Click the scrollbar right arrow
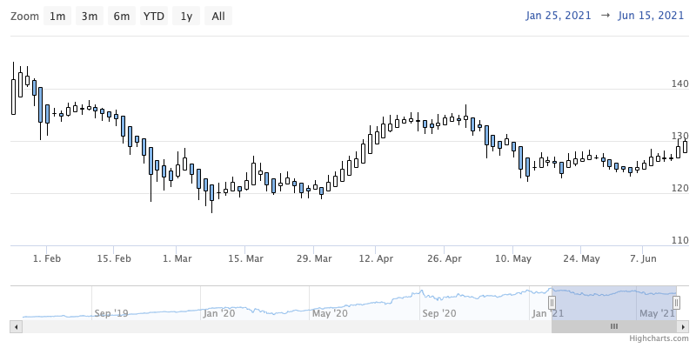 681,326
